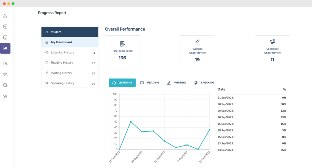Open the activity pulse icon in sidebar

point(5,26)
